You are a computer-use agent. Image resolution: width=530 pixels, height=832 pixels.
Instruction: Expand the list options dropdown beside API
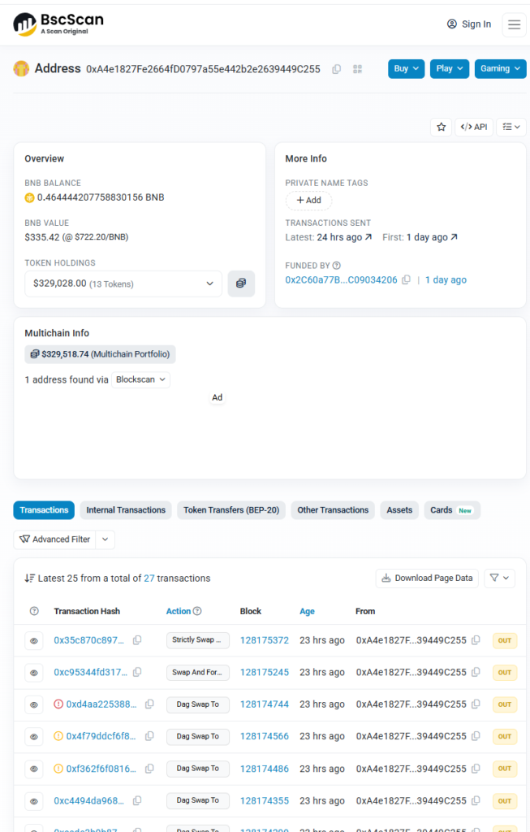point(511,127)
